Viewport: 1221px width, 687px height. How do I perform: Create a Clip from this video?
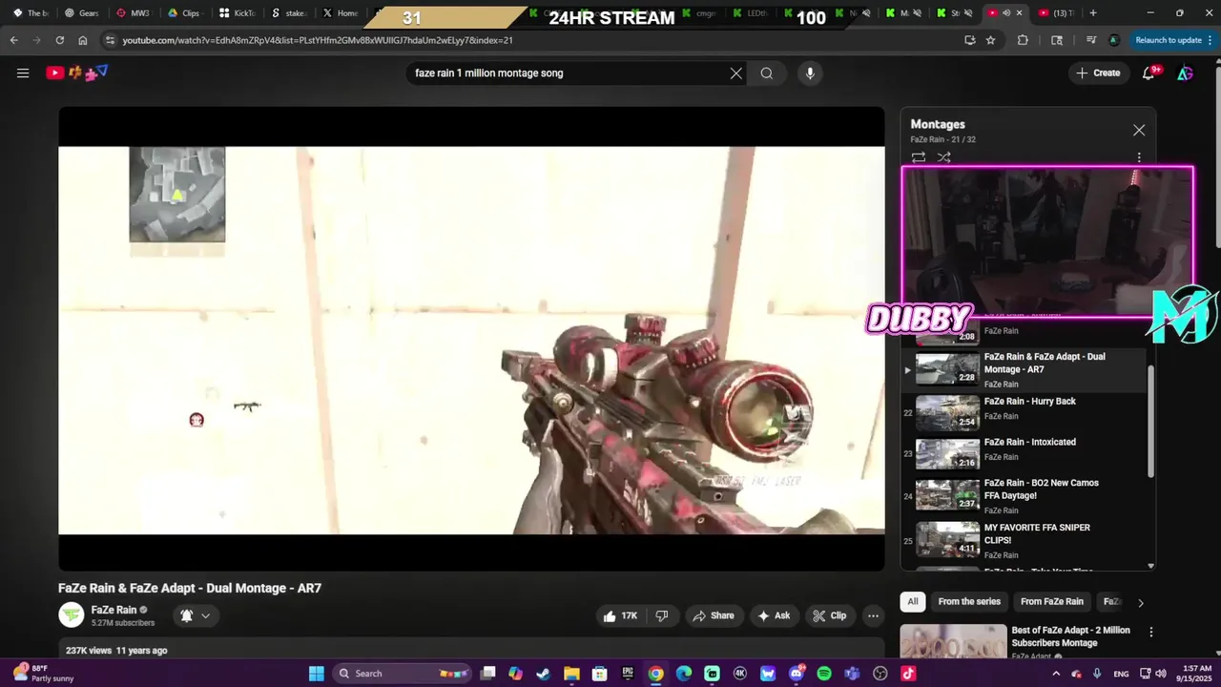tap(829, 615)
